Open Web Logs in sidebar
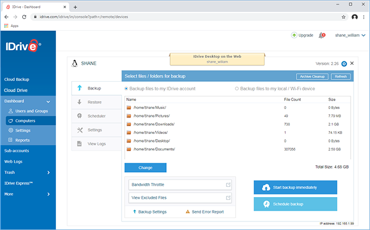370x230 pixels. click(13, 161)
